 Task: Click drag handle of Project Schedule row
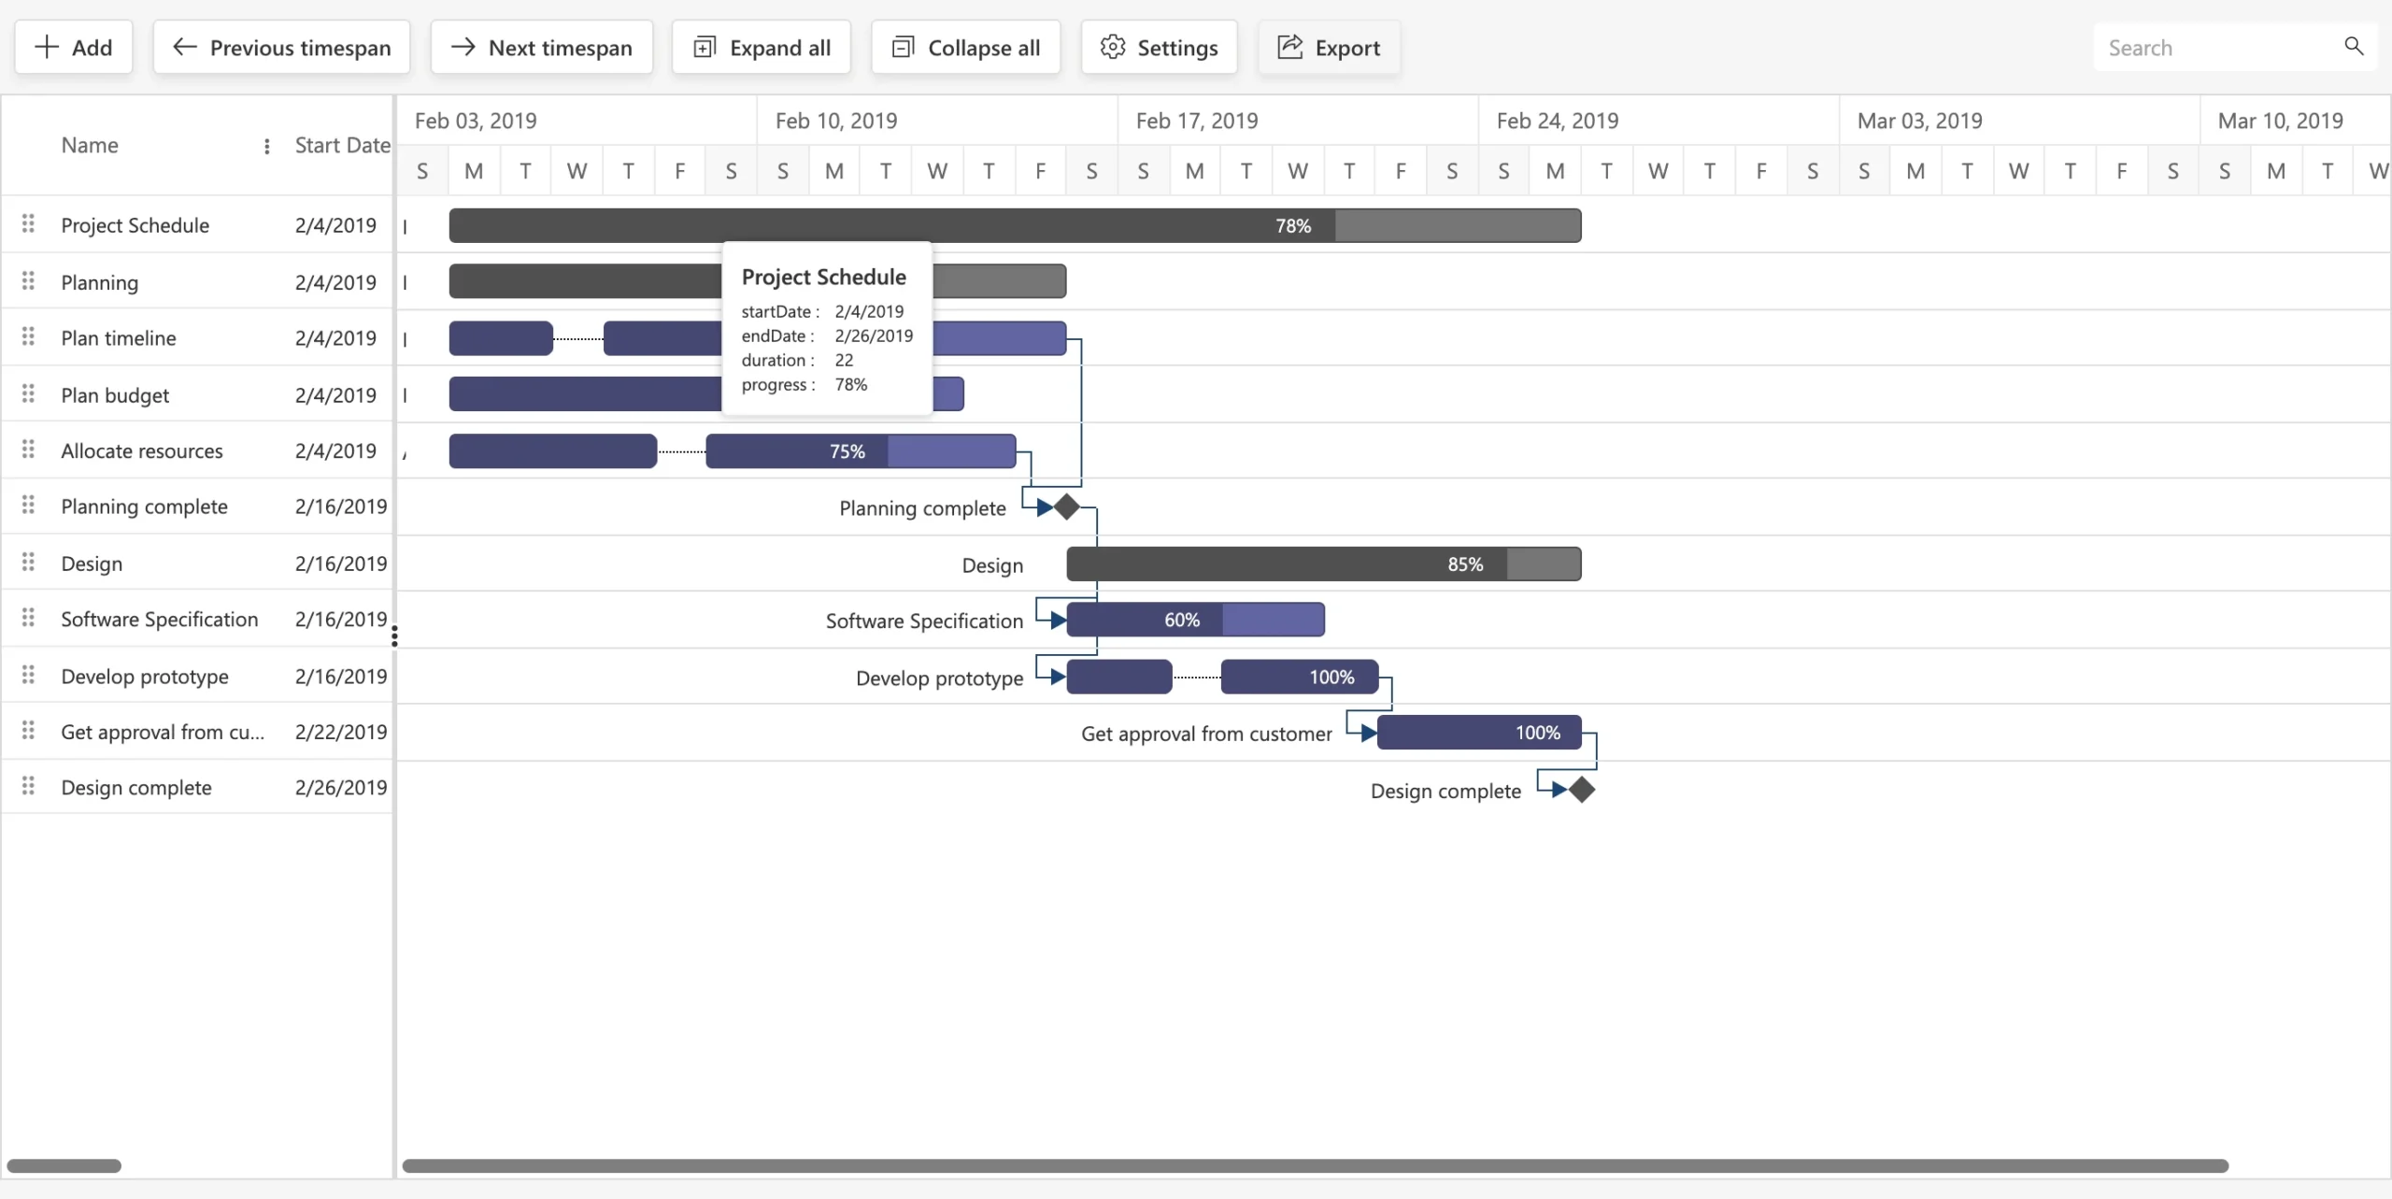28,224
